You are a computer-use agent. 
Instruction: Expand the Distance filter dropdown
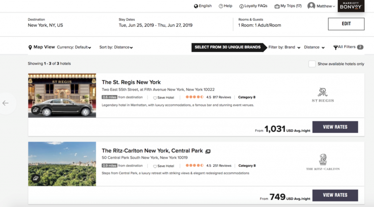(x=314, y=47)
